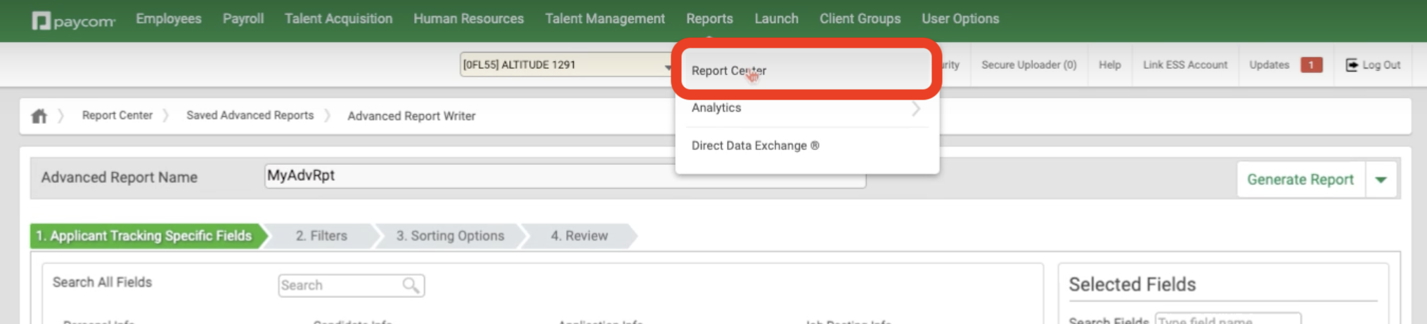Click the Selected Fields heading
The image size is (1427, 324).
1132,285
